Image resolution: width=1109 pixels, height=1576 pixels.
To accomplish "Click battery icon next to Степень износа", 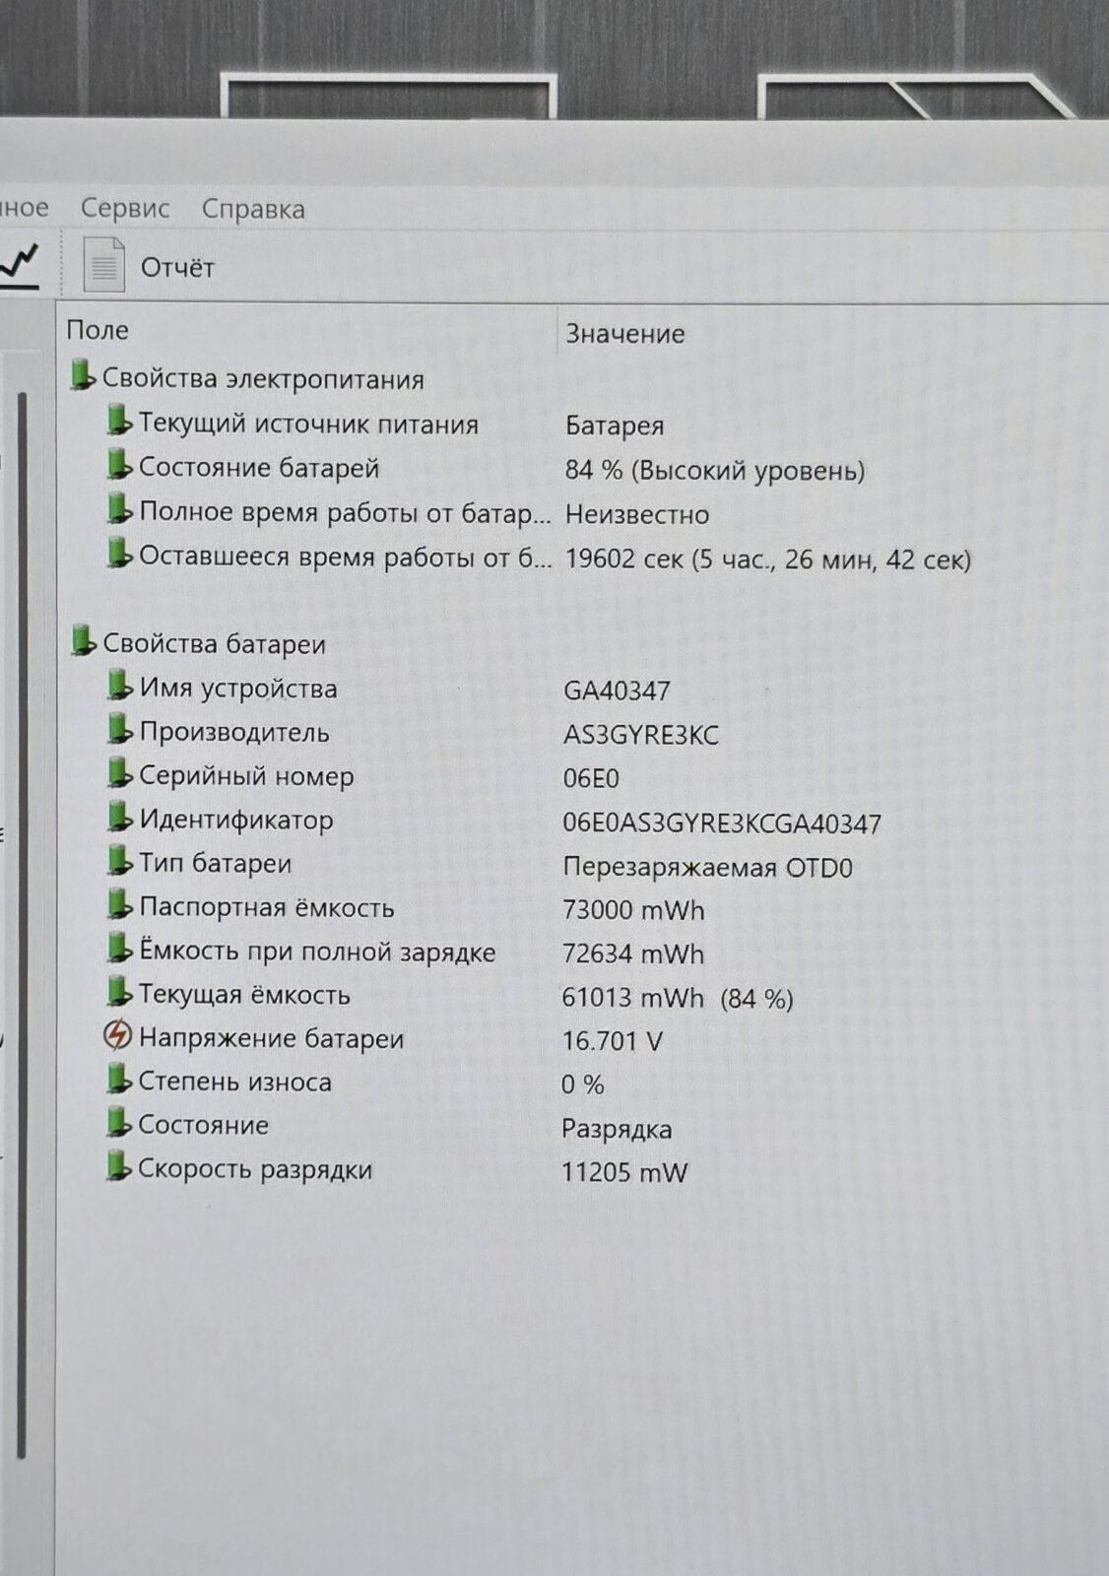I will [x=119, y=1080].
